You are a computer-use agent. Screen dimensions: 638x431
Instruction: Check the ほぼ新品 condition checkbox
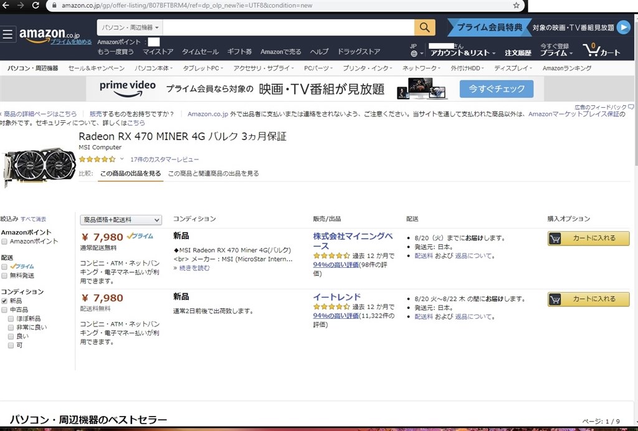coord(11,319)
